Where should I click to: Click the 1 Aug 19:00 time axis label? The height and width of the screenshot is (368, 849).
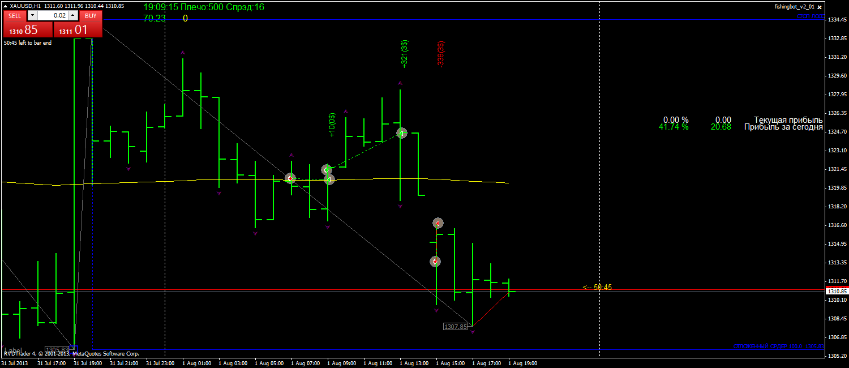523,363
